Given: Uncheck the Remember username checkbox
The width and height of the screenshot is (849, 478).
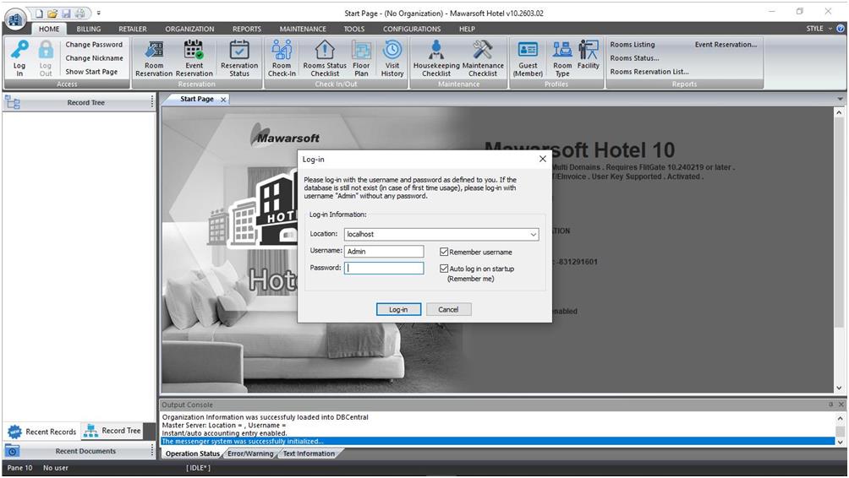Looking at the screenshot, I should tap(444, 252).
